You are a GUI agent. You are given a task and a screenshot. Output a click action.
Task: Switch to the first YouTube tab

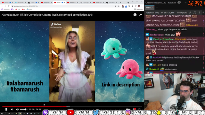pyautogui.click(x=7, y=3)
